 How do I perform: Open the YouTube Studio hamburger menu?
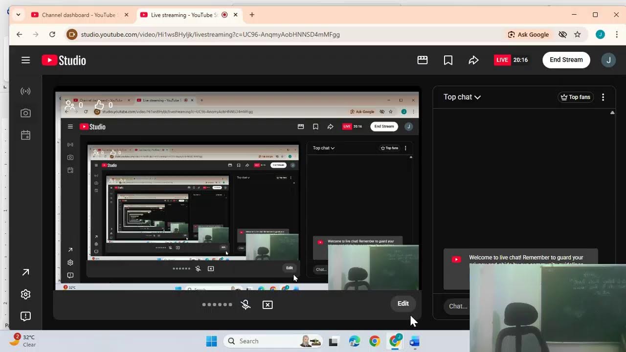25,60
